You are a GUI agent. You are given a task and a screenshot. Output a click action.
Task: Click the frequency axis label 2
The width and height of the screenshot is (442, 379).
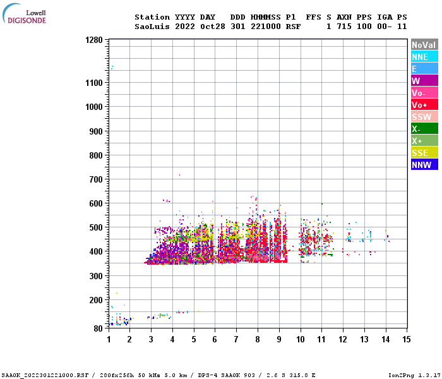[x=129, y=339]
